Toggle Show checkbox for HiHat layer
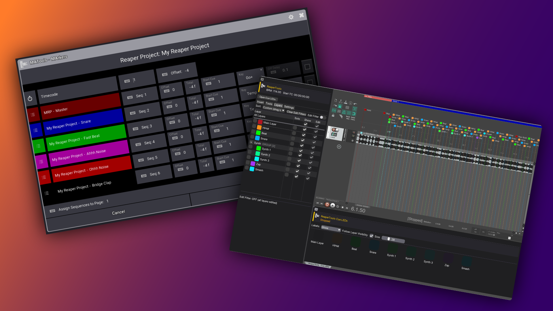This screenshot has height=311, width=553. (304, 134)
